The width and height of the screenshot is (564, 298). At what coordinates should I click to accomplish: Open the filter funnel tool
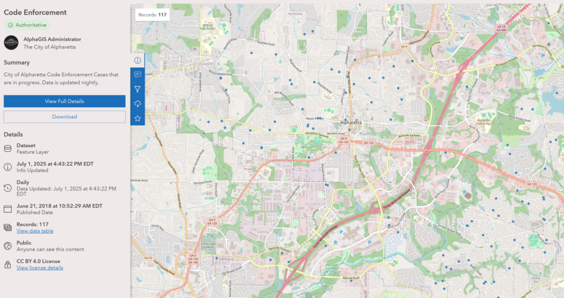138,89
